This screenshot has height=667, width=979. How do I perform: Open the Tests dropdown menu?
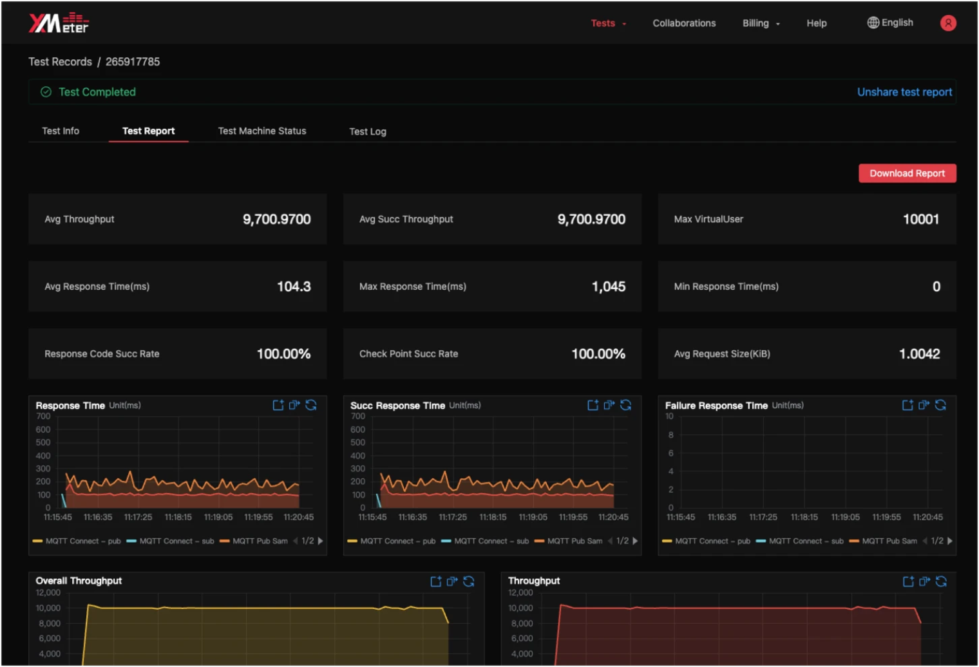pyautogui.click(x=608, y=23)
